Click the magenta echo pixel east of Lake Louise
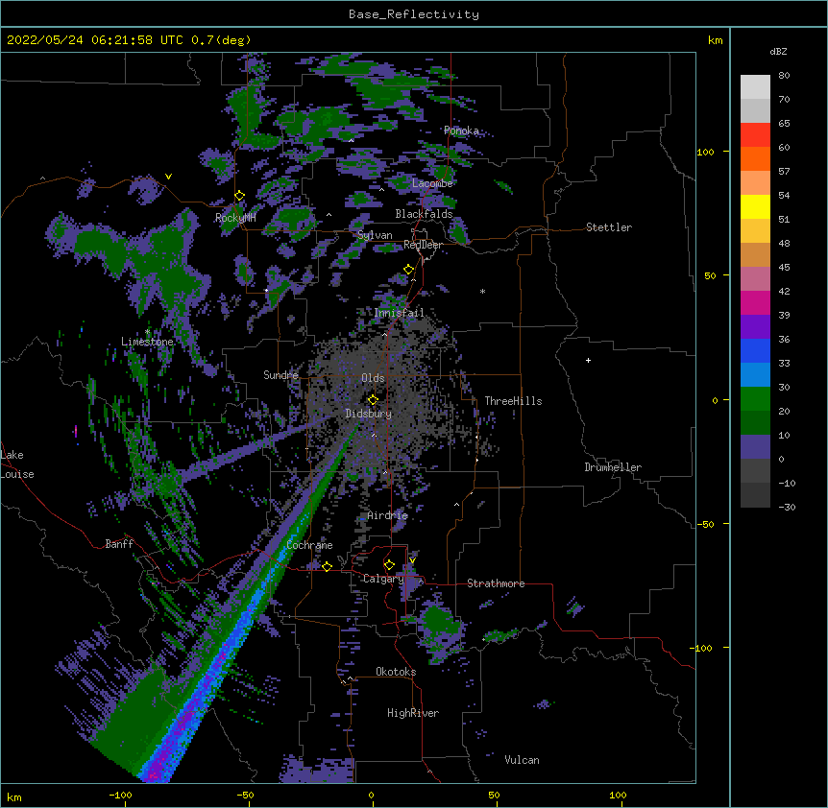Viewport: 828px width, 808px height. coord(76,432)
